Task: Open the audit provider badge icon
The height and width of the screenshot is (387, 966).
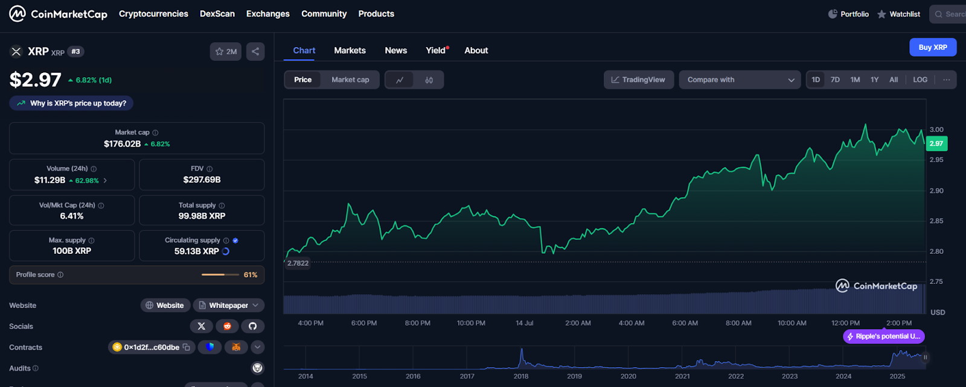Action: tap(257, 368)
